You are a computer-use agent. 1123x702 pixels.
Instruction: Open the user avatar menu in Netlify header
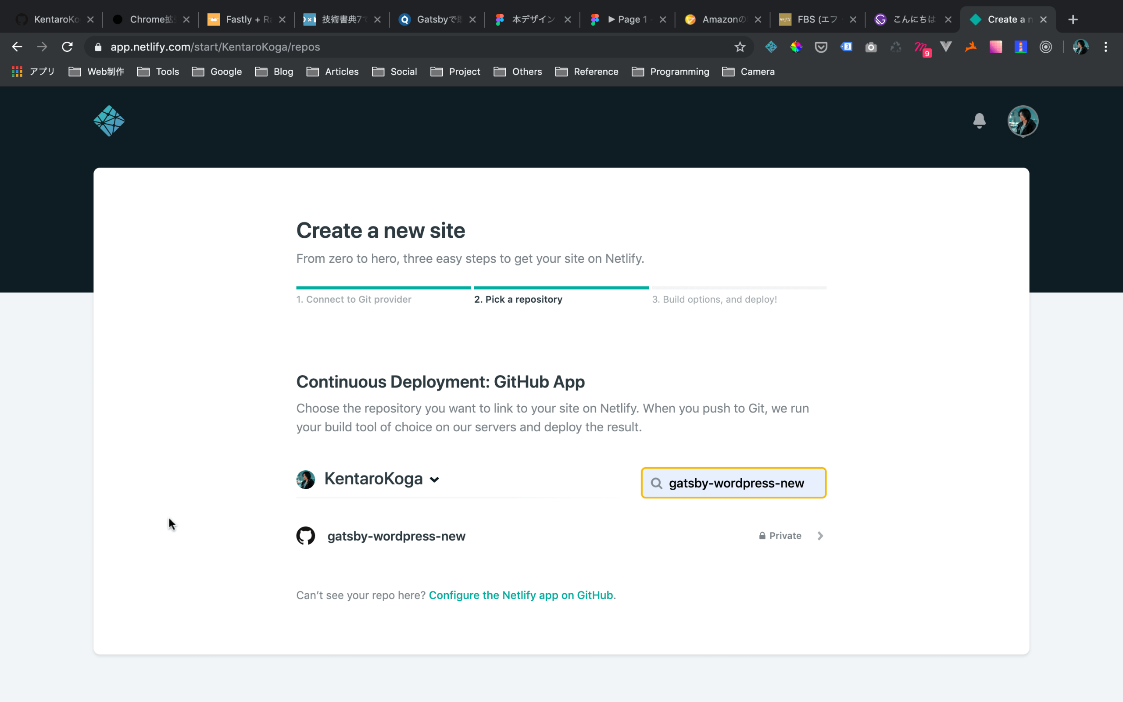click(x=1023, y=121)
